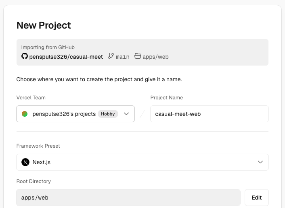285x208 pixels.
Task: Click the gradient team avatar circle
Action: point(25,114)
